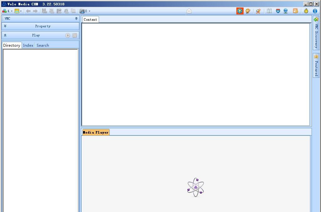Screen dimensions: 321x212
Task: Click the blue globe web icon
Action: coord(286,11)
